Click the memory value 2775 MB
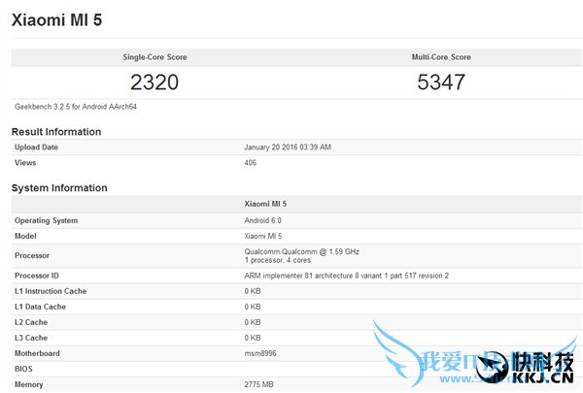Screen dimensions: 583x393 point(258,385)
